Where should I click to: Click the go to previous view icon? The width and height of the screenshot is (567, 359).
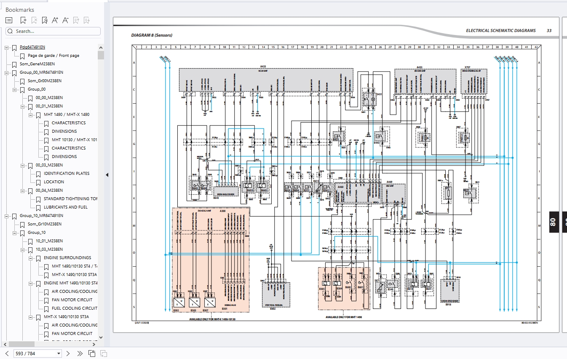[92, 354]
